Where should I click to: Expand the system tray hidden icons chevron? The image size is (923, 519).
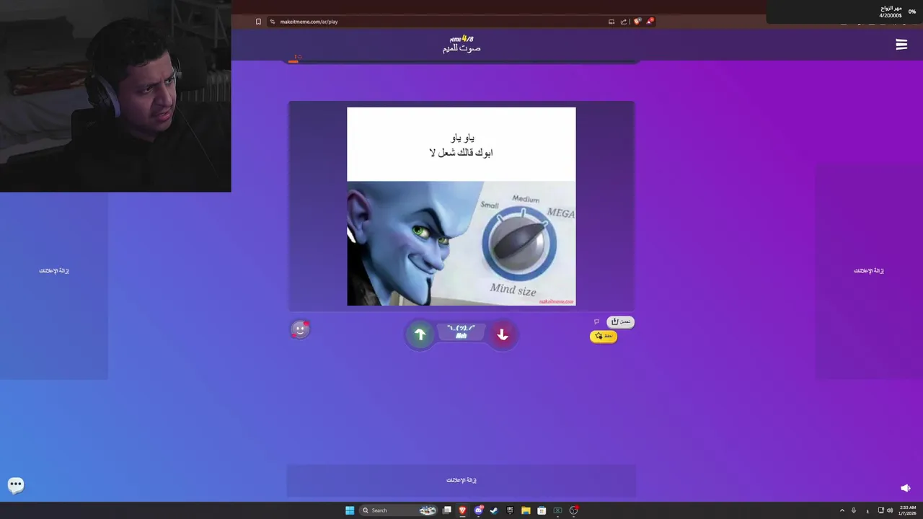click(x=842, y=510)
